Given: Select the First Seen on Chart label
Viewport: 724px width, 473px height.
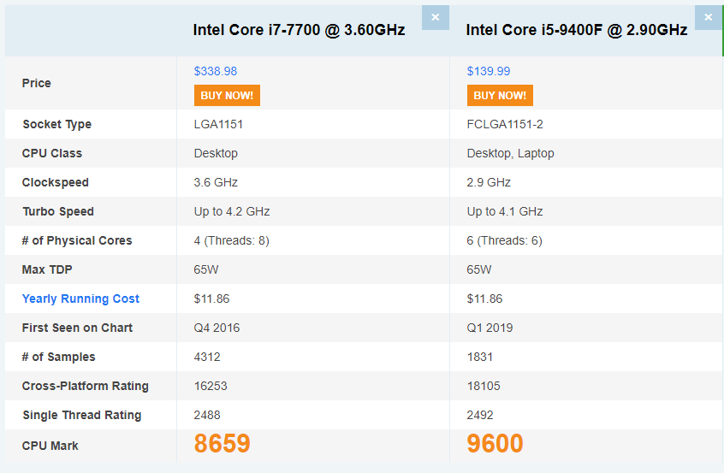Looking at the screenshot, I should pos(77,328).
